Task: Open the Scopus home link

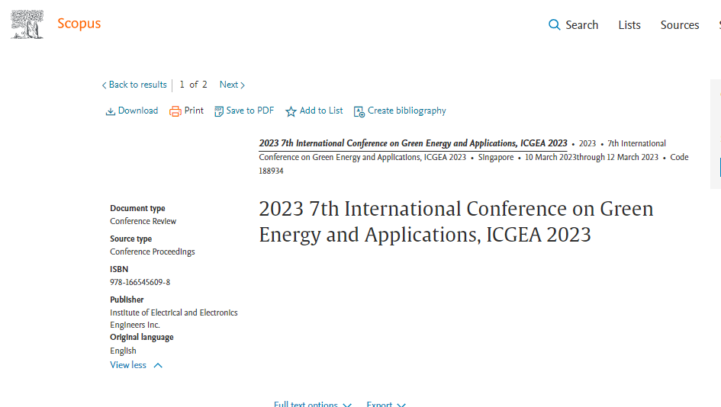Action: (x=79, y=24)
